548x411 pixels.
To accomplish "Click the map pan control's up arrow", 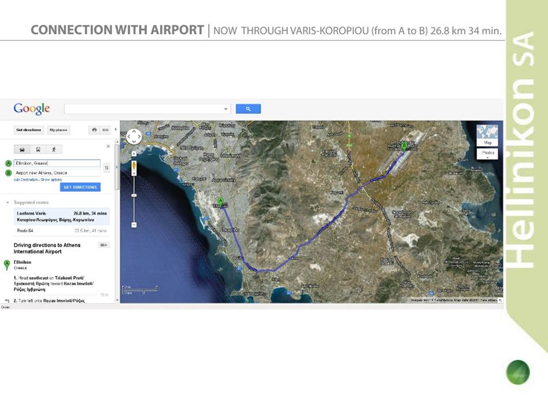I will [x=134, y=131].
